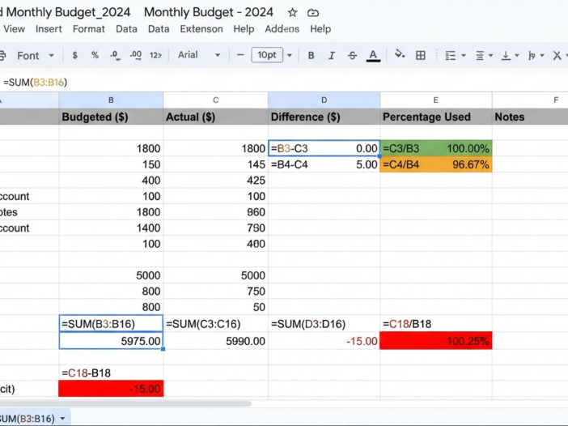Click the Percentage Used header cell
This screenshot has height=426, width=568.
436,117
